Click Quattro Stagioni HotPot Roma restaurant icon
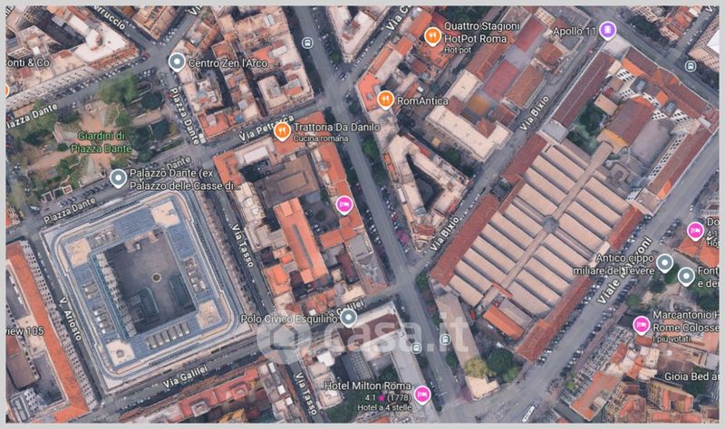 432,36
